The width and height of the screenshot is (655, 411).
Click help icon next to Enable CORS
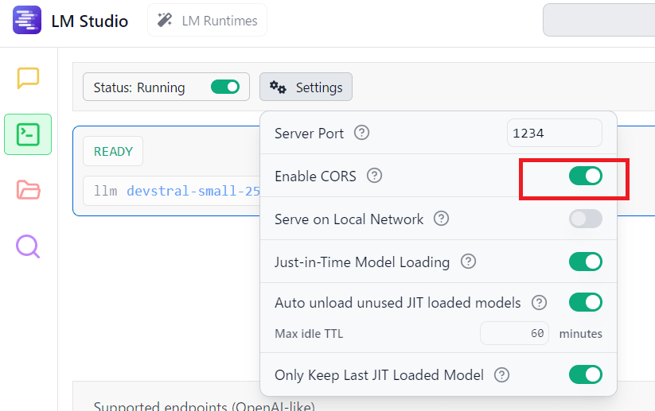(x=374, y=176)
